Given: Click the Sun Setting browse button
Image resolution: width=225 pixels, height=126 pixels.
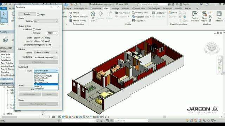Looking at the screenshot, I should click(56, 57).
